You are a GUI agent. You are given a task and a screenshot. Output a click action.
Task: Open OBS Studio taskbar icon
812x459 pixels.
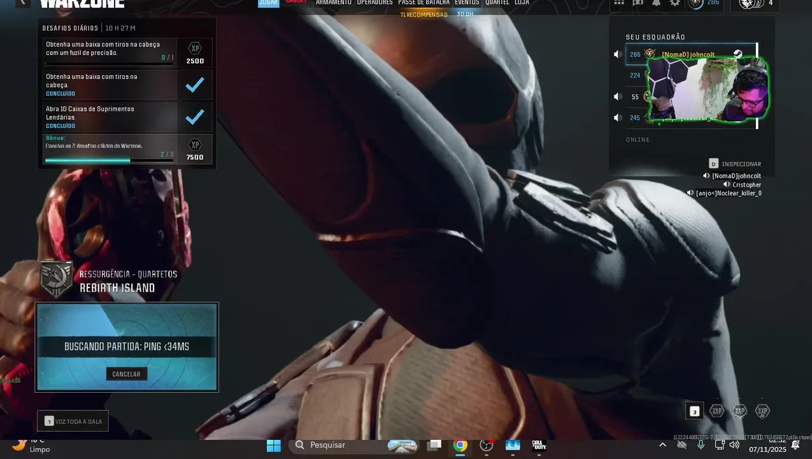(x=487, y=446)
